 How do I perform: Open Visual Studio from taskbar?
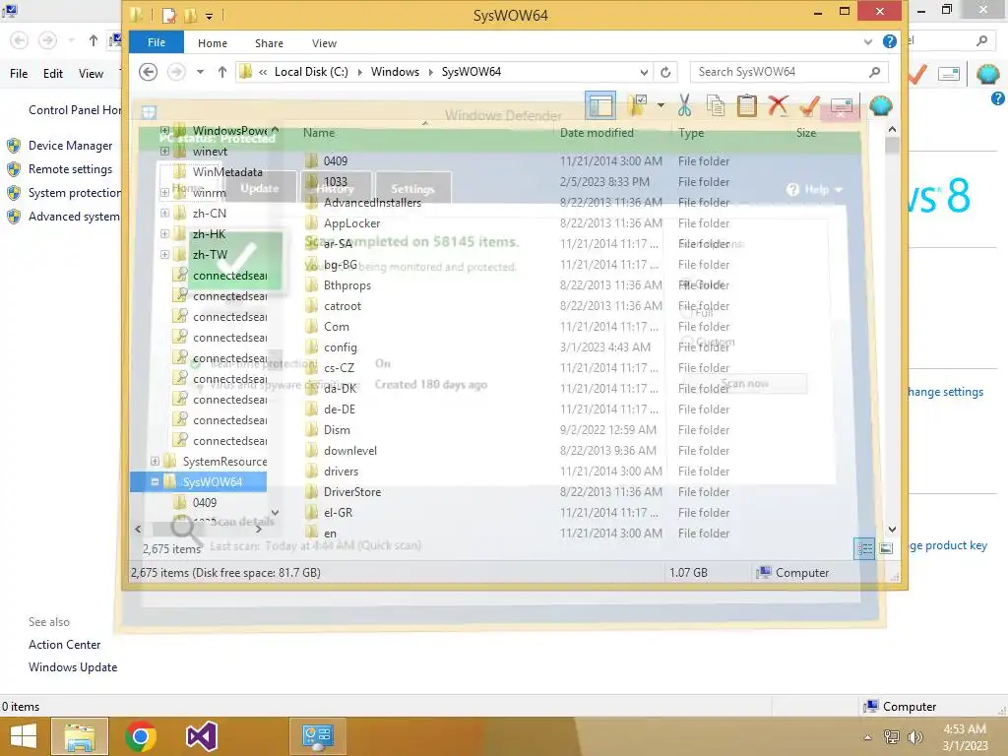(x=202, y=736)
